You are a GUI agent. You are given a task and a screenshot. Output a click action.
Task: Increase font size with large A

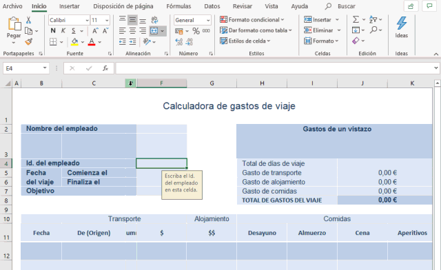click(x=95, y=31)
